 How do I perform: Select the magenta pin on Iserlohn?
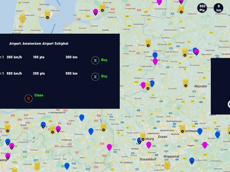[205, 145]
